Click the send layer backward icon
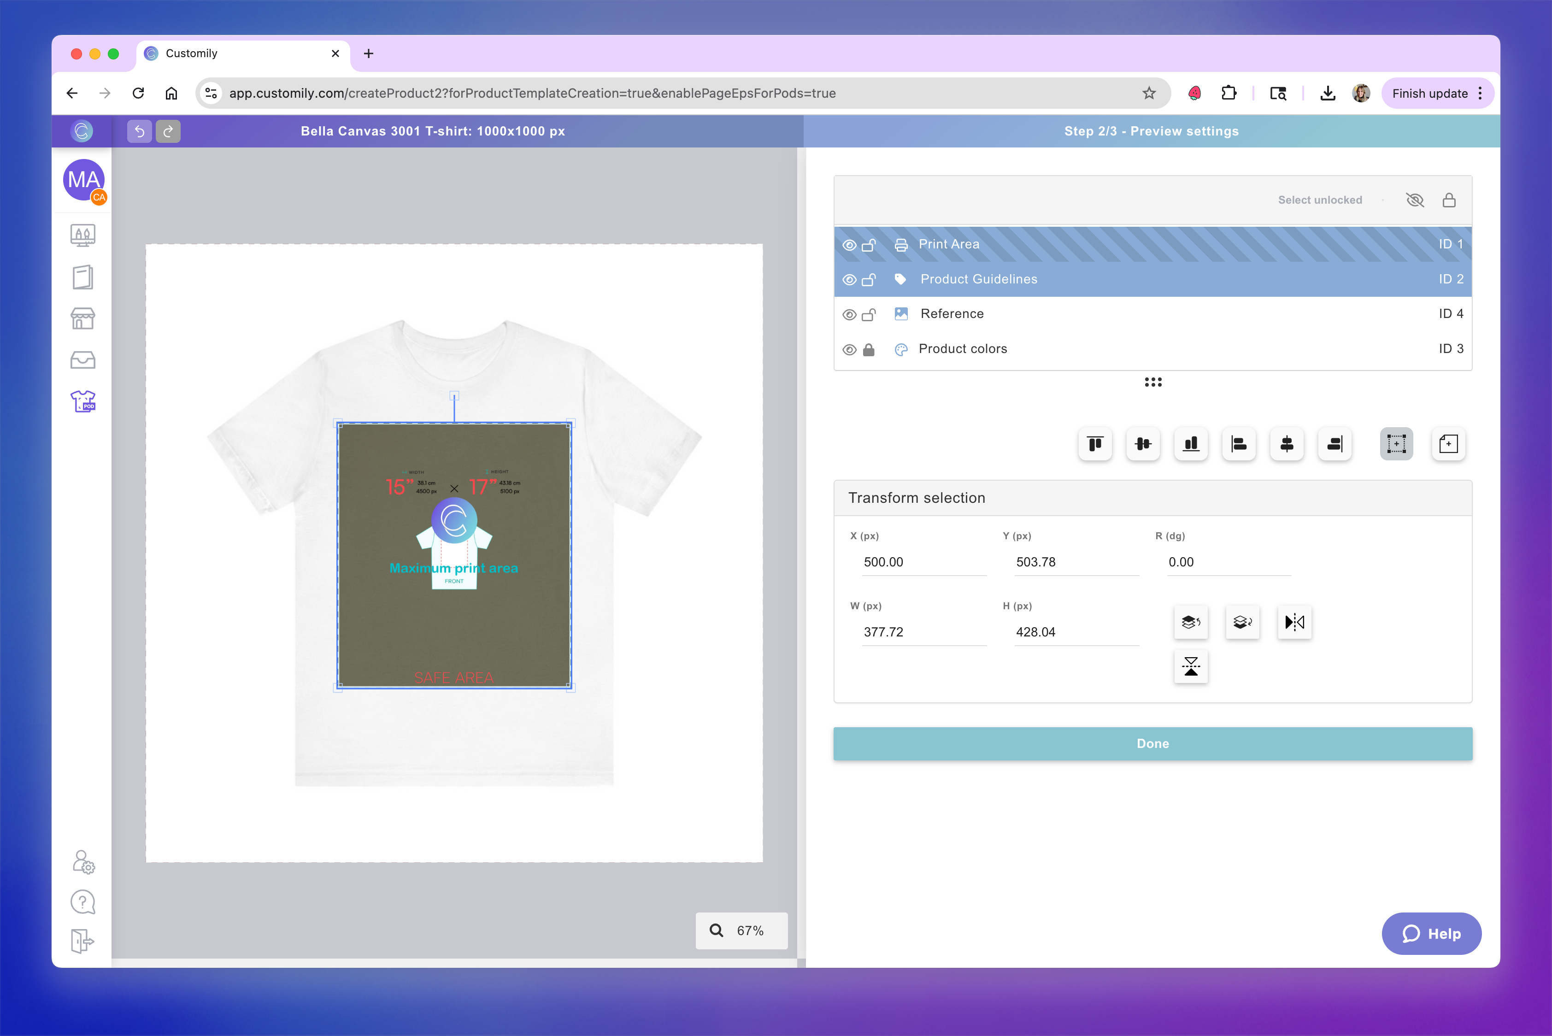The width and height of the screenshot is (1552, 1036). pos(1242,622)
